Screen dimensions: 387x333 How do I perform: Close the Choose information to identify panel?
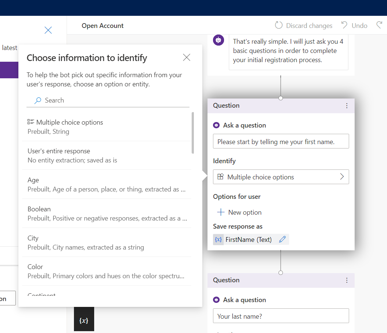[x=187, y=57]
